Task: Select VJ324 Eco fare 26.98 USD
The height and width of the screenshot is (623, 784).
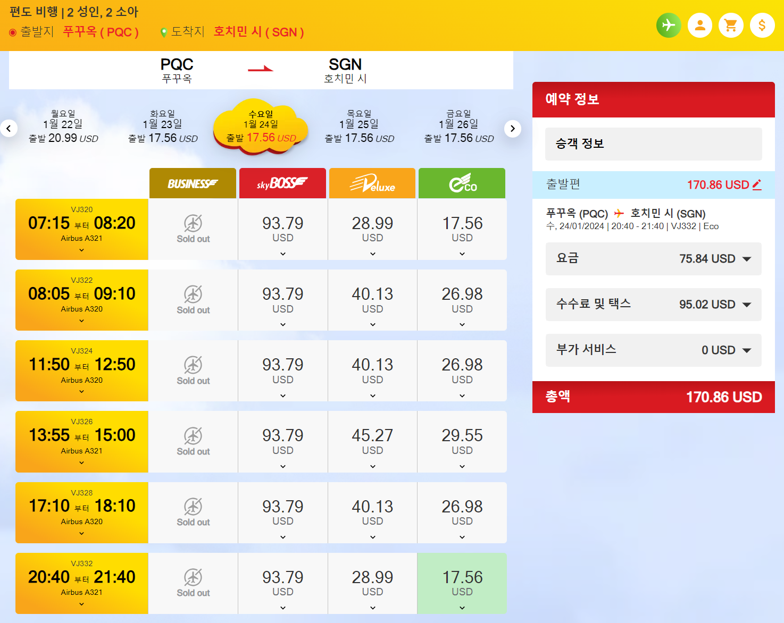Action: point(462,371)
